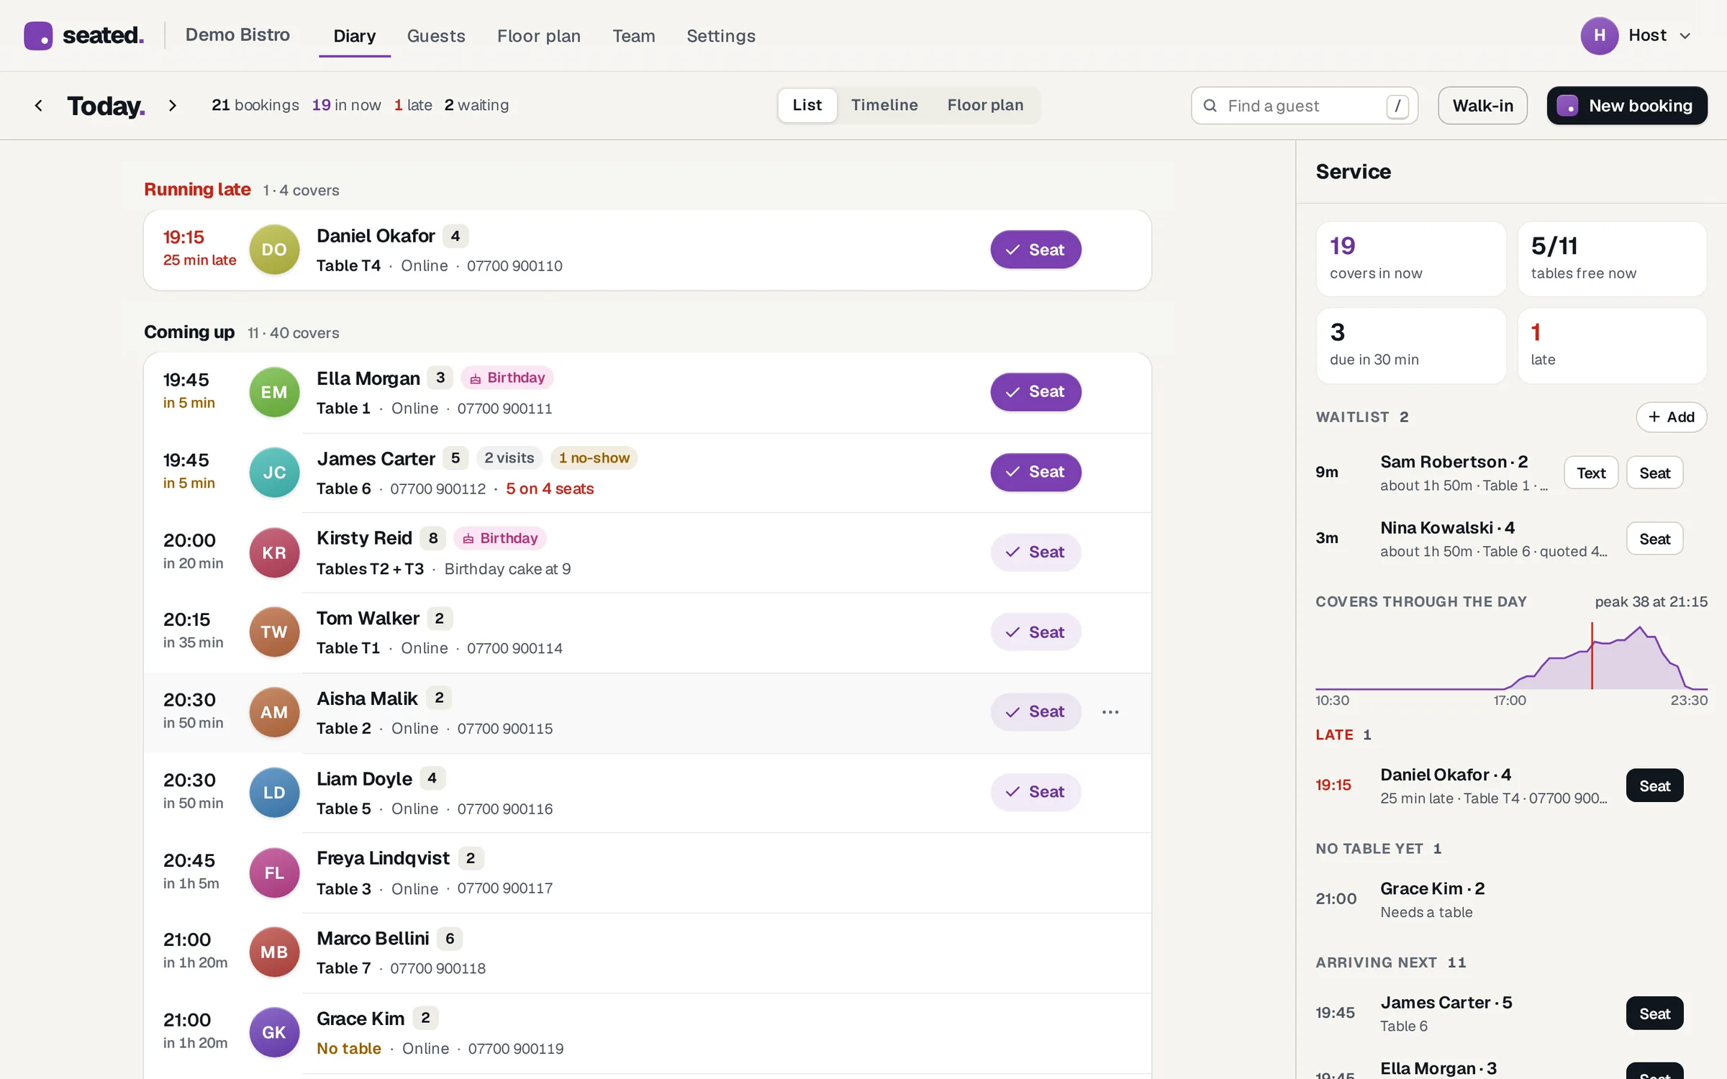Screen dimensions: 1727x1079
Task: Click Freya Lindqvist's FL avatar
Action: tap(274, 873)
